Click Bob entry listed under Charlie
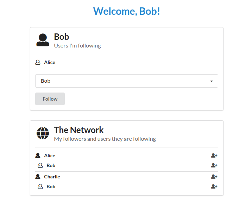This screenshot has height=209, width=233. tap(51, 186)
